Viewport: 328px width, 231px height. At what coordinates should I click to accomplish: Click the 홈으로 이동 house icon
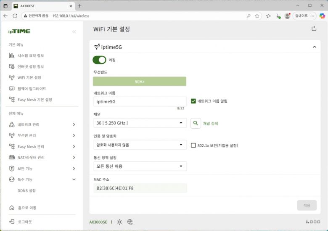point(12,208)
